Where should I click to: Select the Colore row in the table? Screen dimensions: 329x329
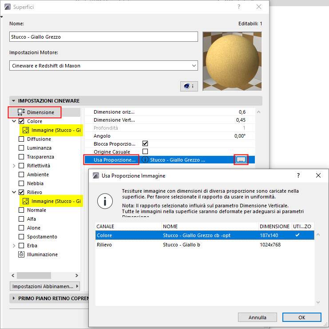tap(205, 235)
